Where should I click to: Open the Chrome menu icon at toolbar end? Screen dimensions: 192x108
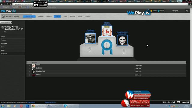(190, 4)
